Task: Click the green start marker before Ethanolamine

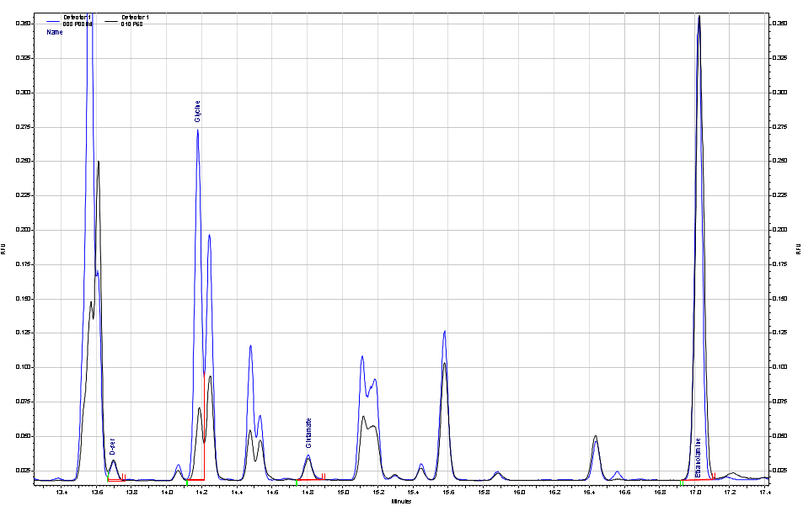Action: 682,483
